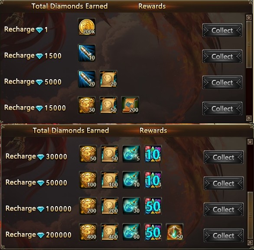Select the orange shield icon with quantity 50
Image resolution: width=254 pixels, height=250 pixels.
pos(175,232)
